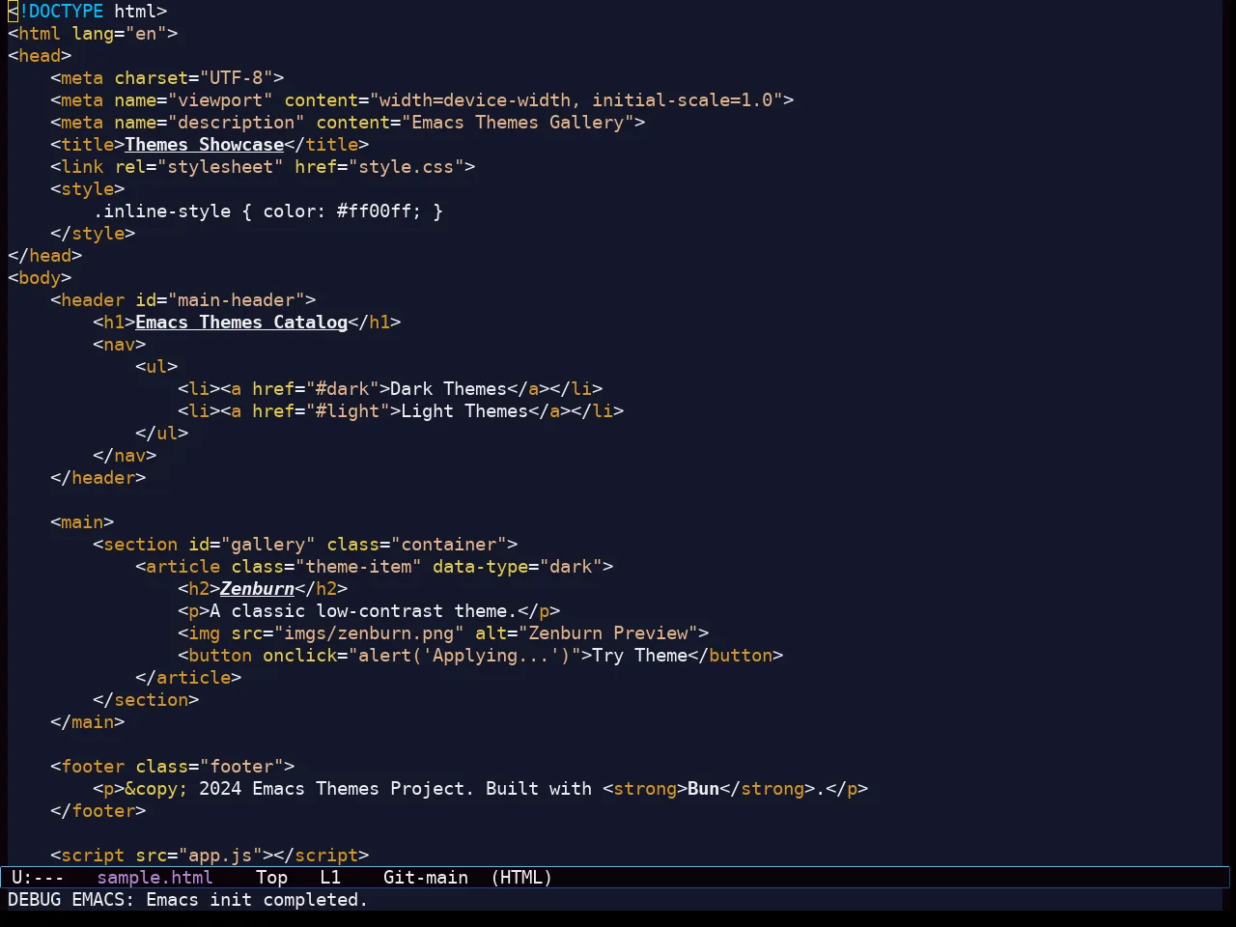This screenshot has width=1236, height=927.
Task: Click "2024 Emacs Themes Project." text
Action: 337,789
